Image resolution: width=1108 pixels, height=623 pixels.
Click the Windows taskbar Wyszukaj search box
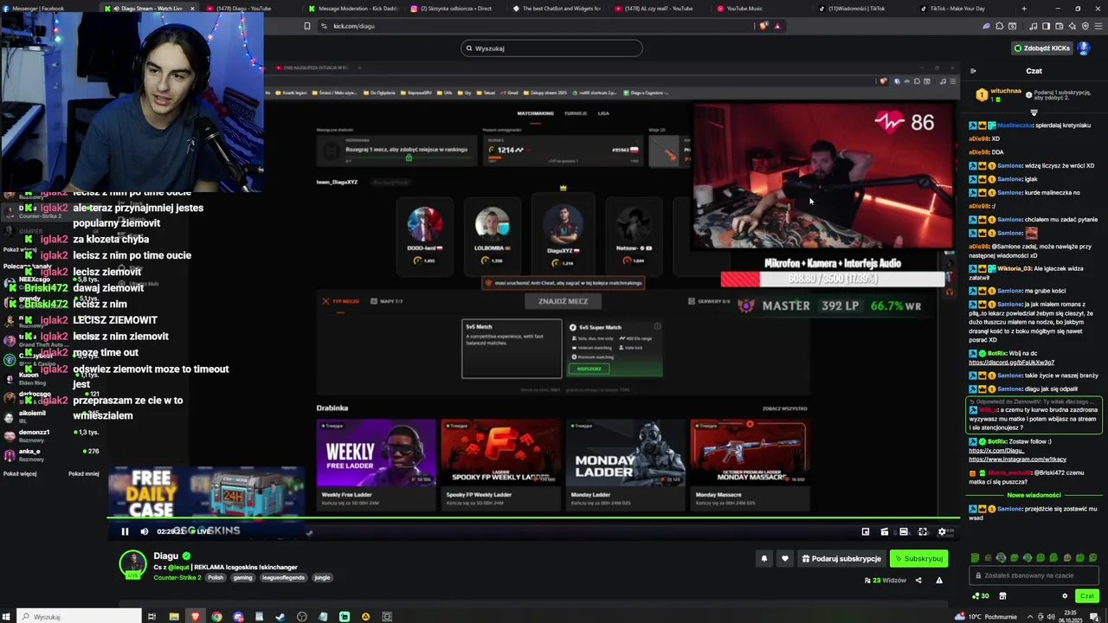coord(80,617)
